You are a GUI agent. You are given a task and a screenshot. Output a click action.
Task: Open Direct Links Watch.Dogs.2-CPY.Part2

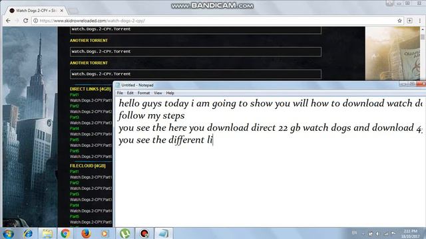pos(91,112)
